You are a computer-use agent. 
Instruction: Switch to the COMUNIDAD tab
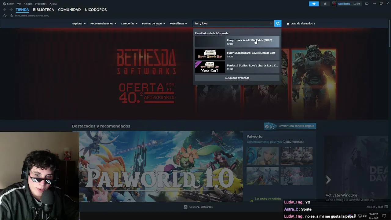[69, 10]
